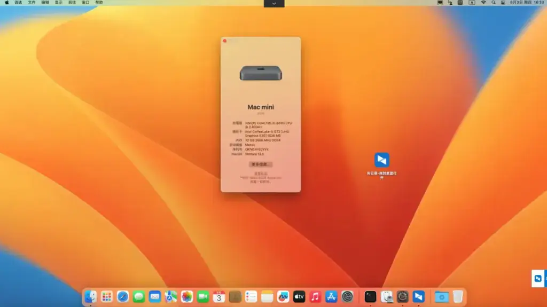Screen dimensions: 547x307
Task: Open App Store in the Dock
Action: (x=331, y=296)
